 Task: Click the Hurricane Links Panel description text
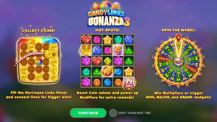39,95
